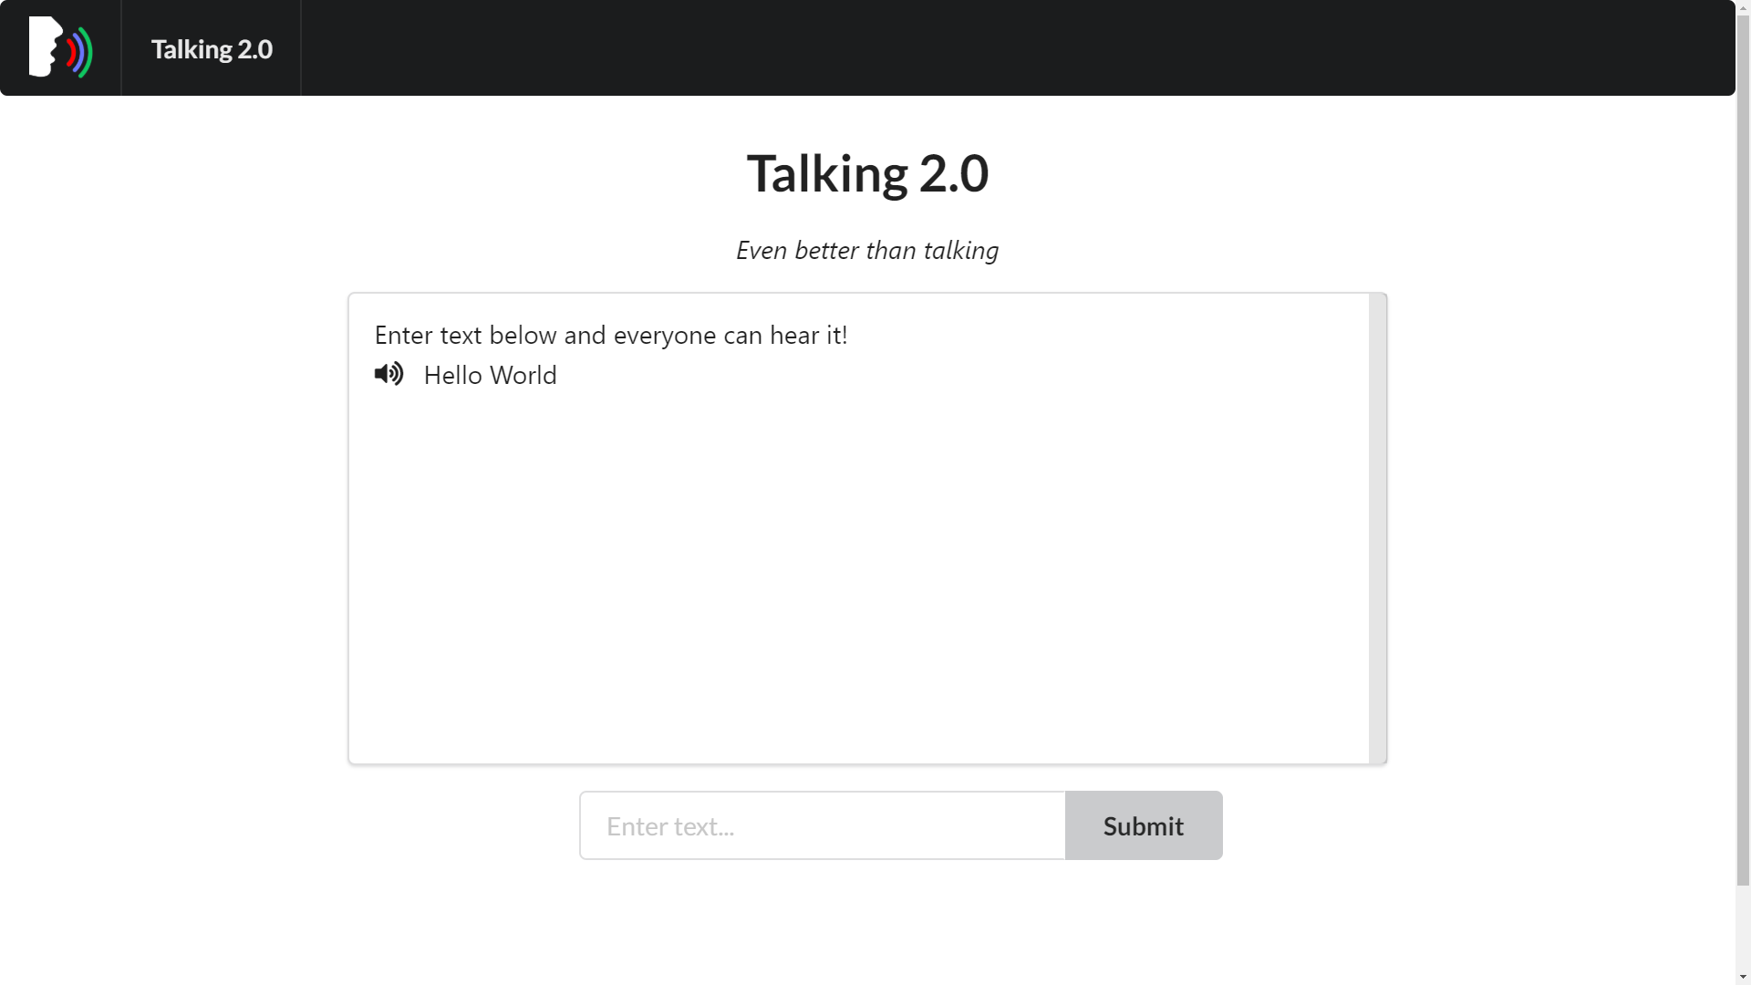Click the large Talking 2.0 page heading

[x=867, y=173]
